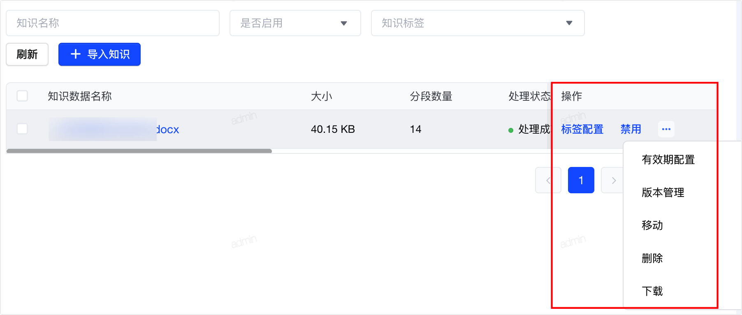Open the 知识标签 filter dropdown
The height and width of the screenshot is (315, 742).
coord(478,23)
